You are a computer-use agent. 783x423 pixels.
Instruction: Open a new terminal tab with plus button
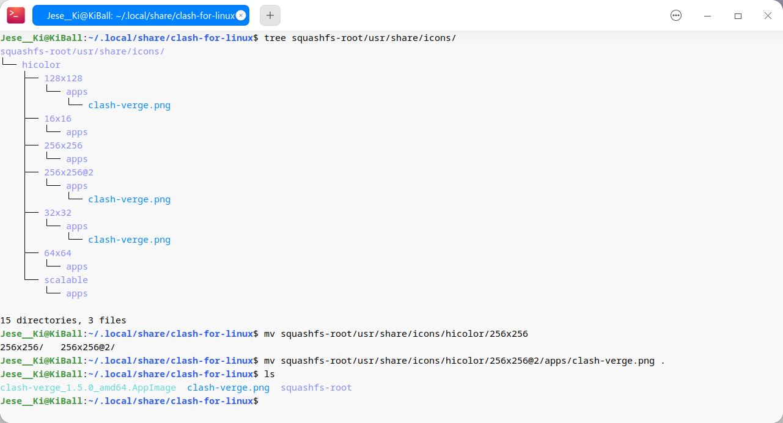coord(270,15)
